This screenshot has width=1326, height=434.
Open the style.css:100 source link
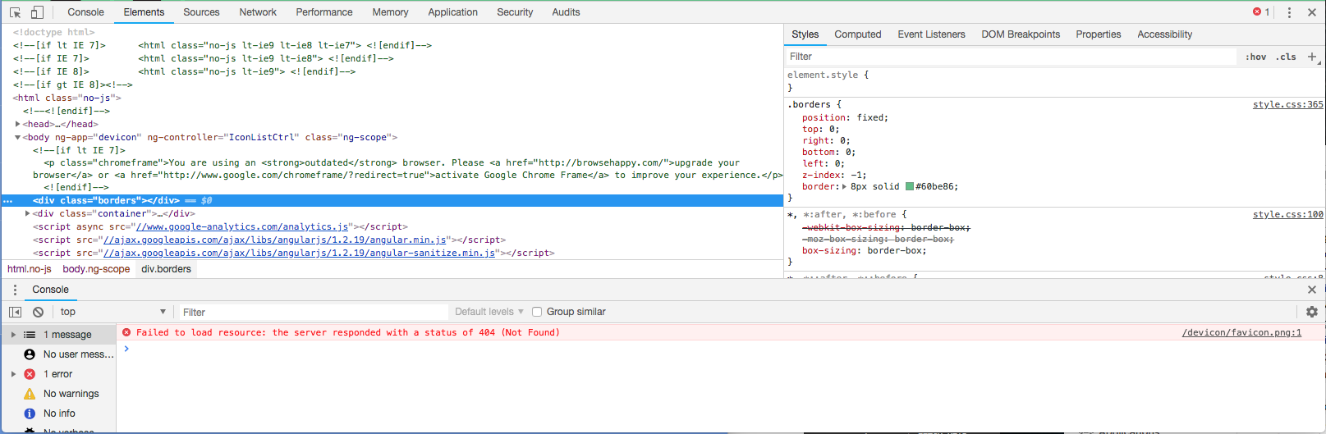coord(1287,214)
